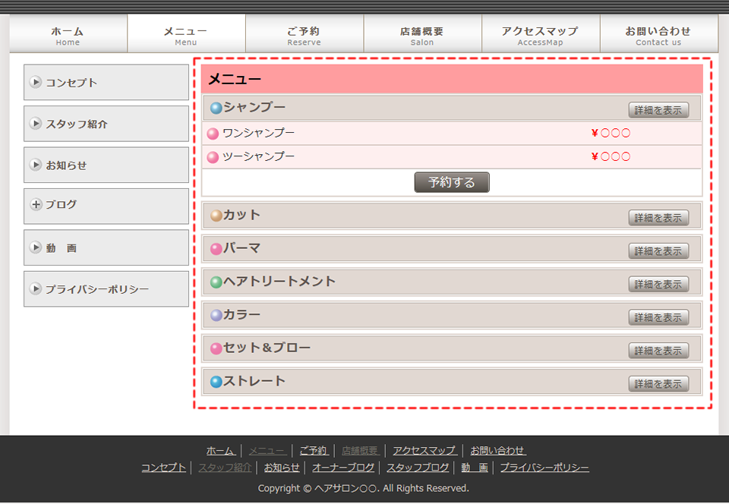Screen dimensions: 729x504
Task: Click the arrow icon next to プライバシーポリシー
Action: [36, 288]
